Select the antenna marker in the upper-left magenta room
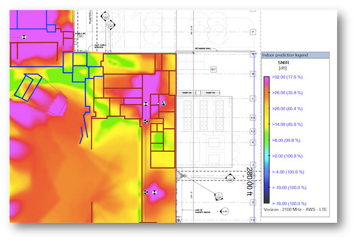This screenshot has width=356, height=242. click(x=24, y=37)
